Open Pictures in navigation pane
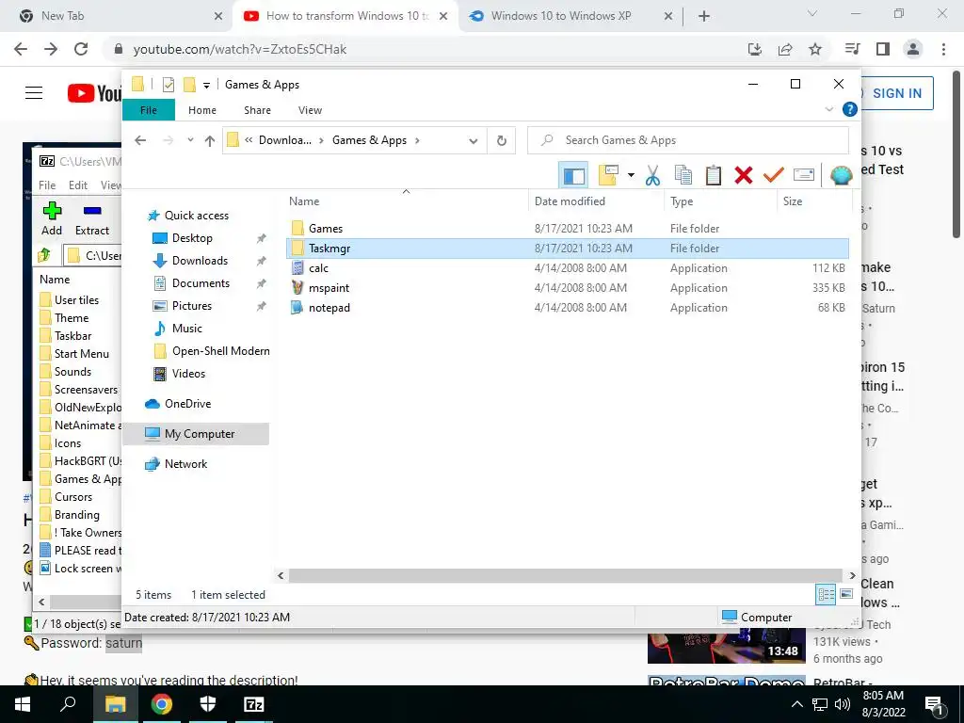 coord(191,306)
